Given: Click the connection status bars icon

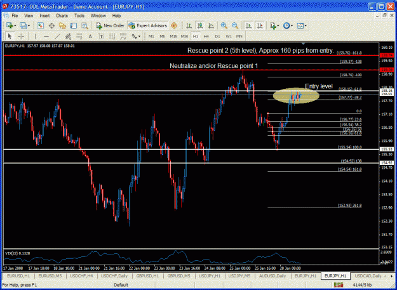Looking at the screenshot, I should coord(340,285).
